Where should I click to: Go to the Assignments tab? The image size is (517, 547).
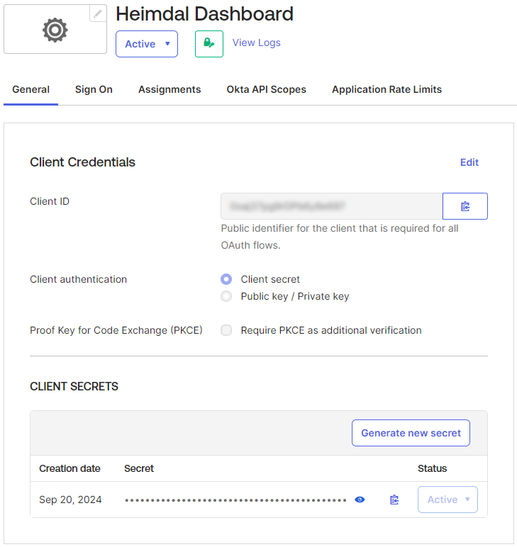169,89
